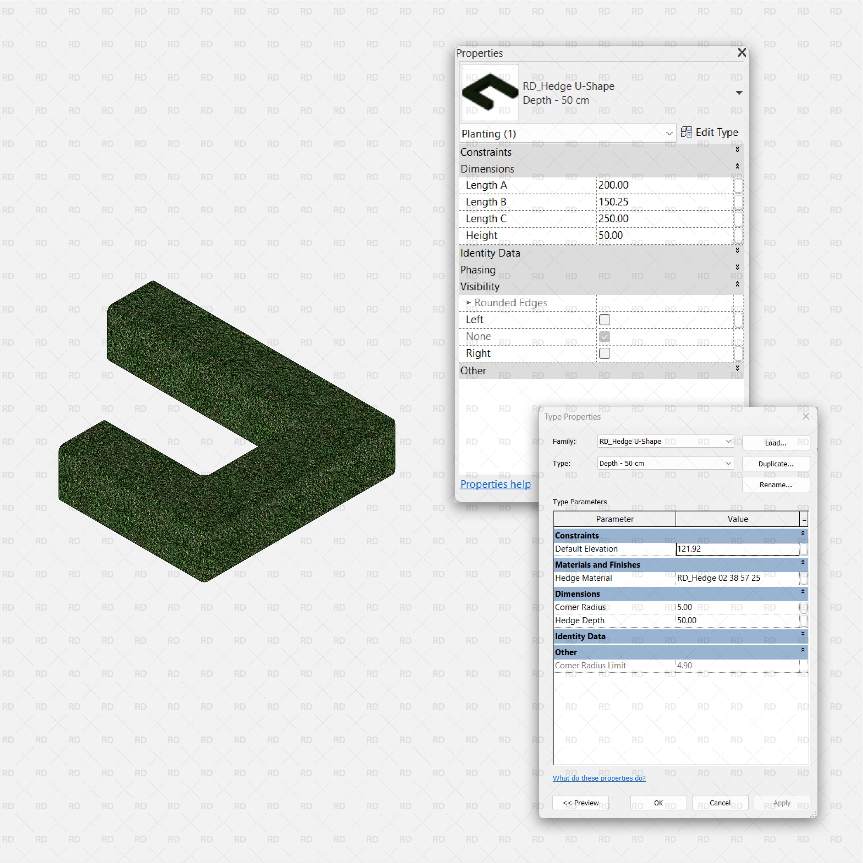This screenshot has height=863, width=863.
Task: Click the RD_Hedge U-Shape preview thumbnail
Action: coord(490,93)
